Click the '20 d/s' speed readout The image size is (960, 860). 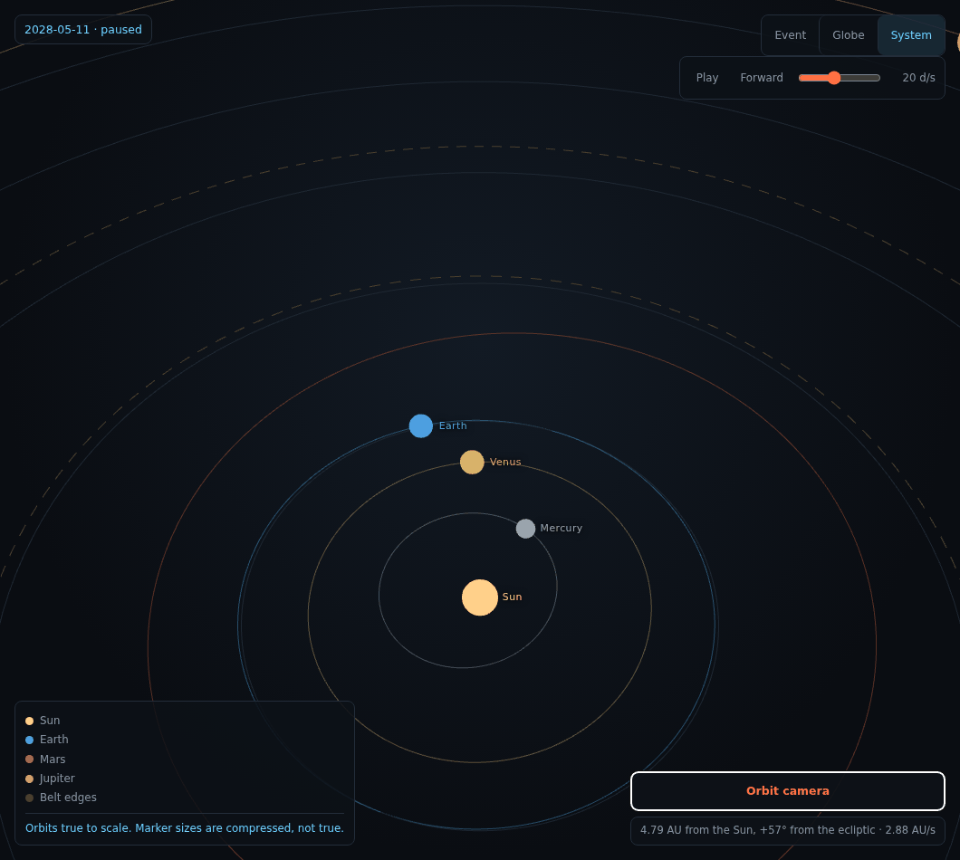[918, 78]
